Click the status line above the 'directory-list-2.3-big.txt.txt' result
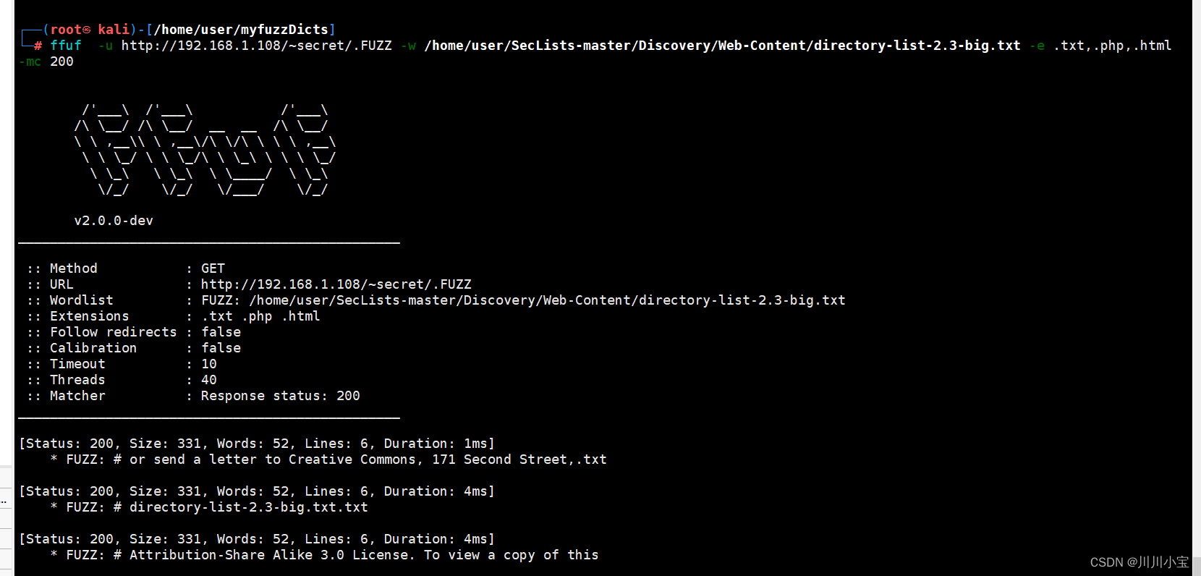The width and height of the screenshot is (1201, 576). 257,491
